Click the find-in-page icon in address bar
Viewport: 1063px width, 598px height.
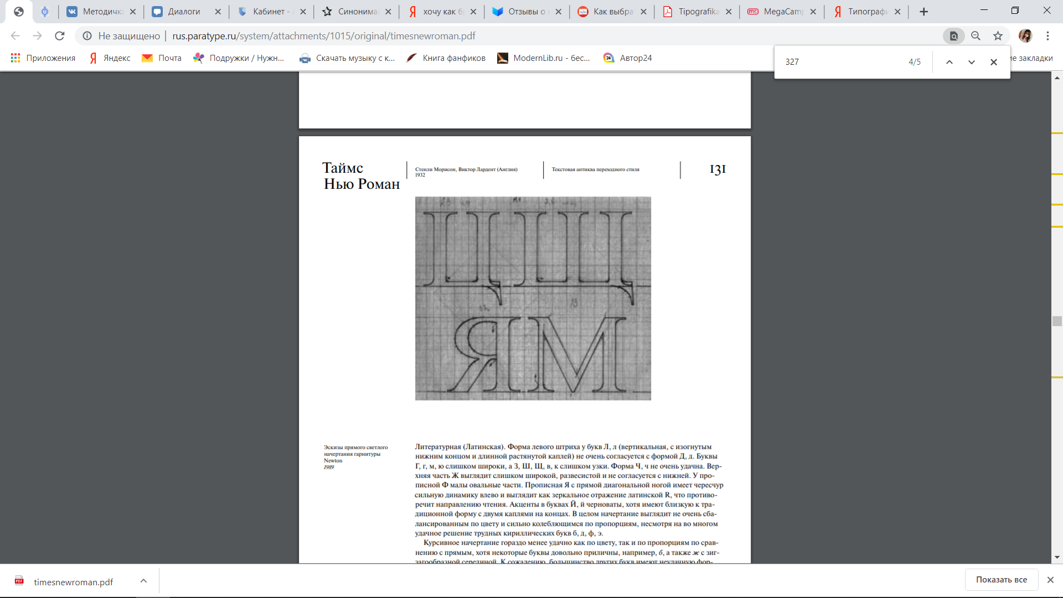pyautogui.click(x=953, y=36)
